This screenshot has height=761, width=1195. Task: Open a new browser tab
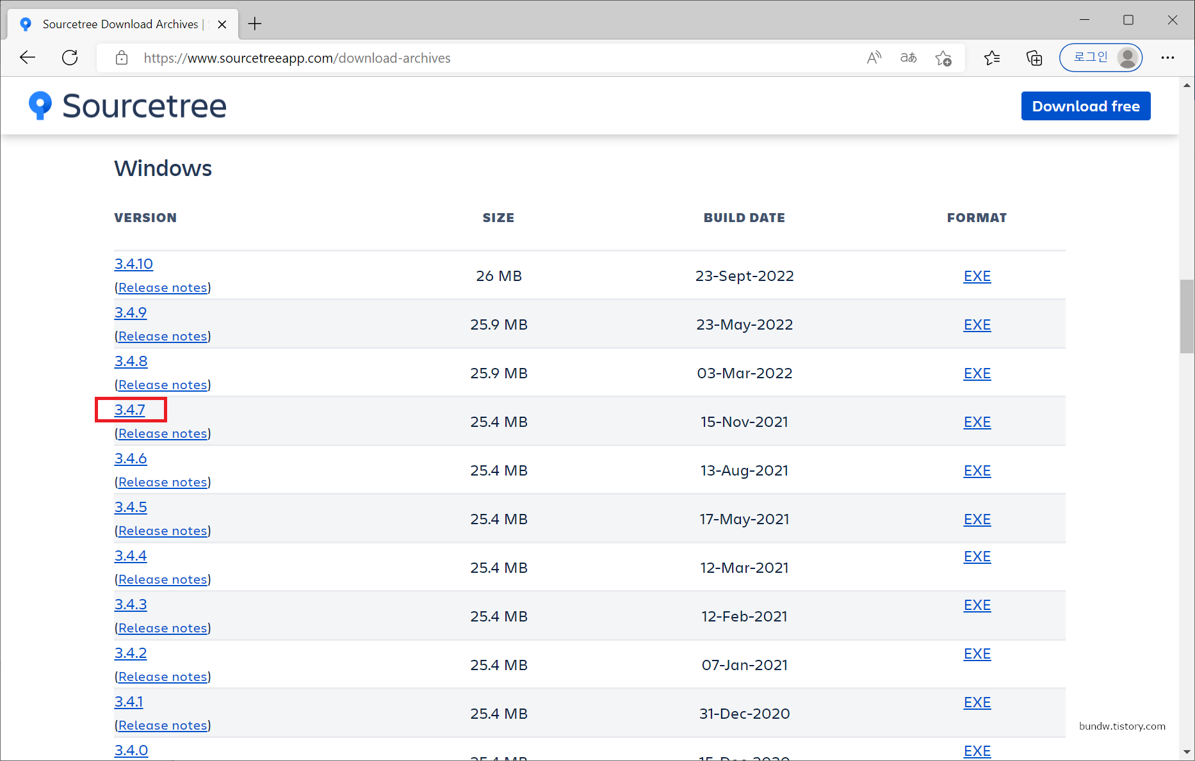[x=255, y=24]
